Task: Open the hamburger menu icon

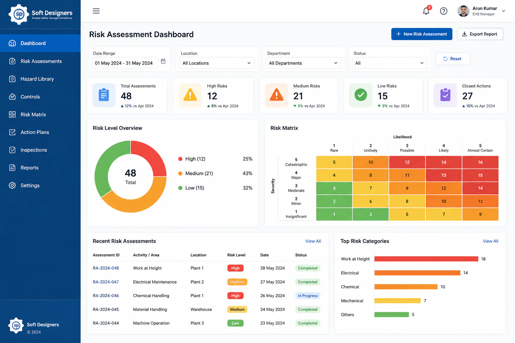Action: click(x=96, y=11)
